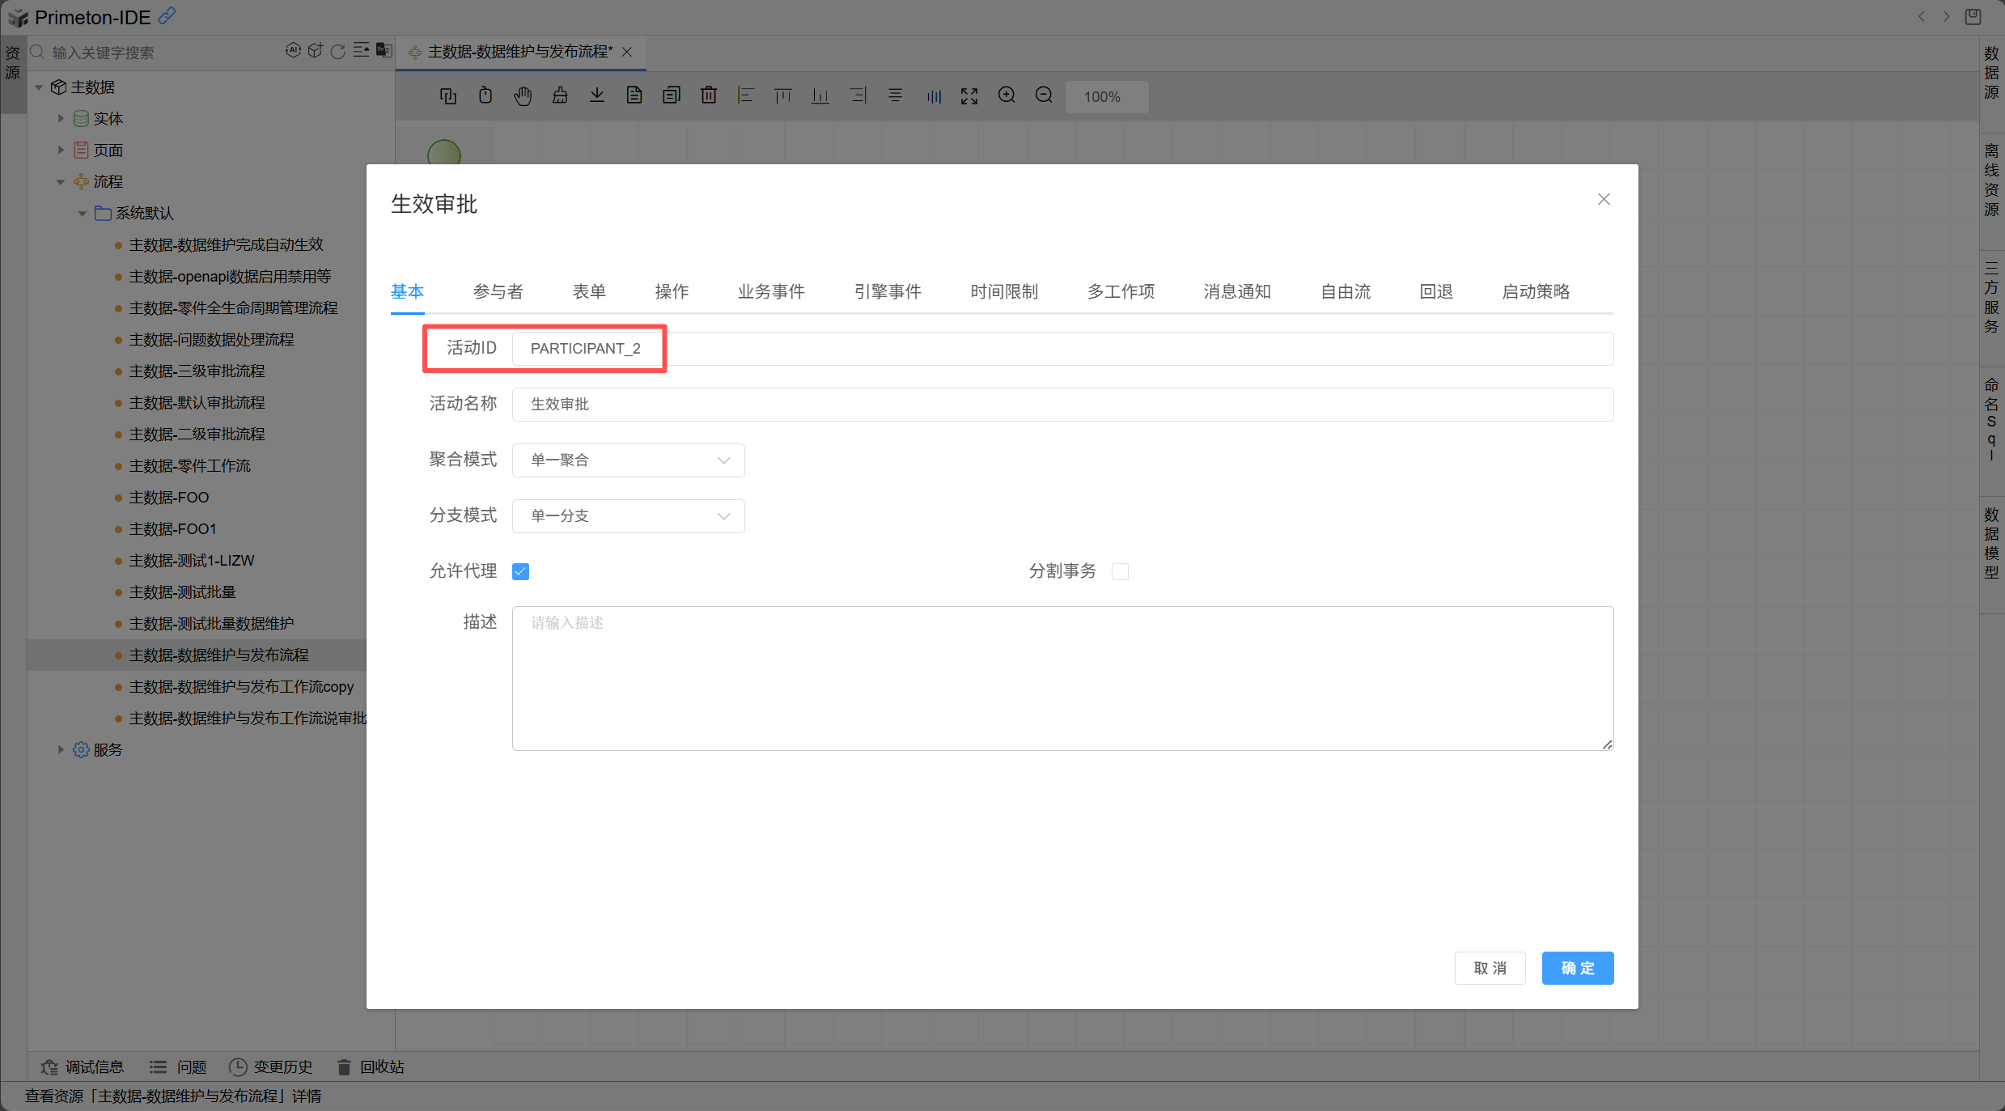Click the align-left toolbar icon
Viewport: 2005px width, 1111px height.
[x=745, y=95]
